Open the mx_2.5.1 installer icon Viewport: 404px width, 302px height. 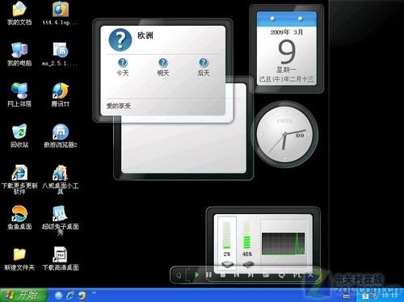click(61, 54)
